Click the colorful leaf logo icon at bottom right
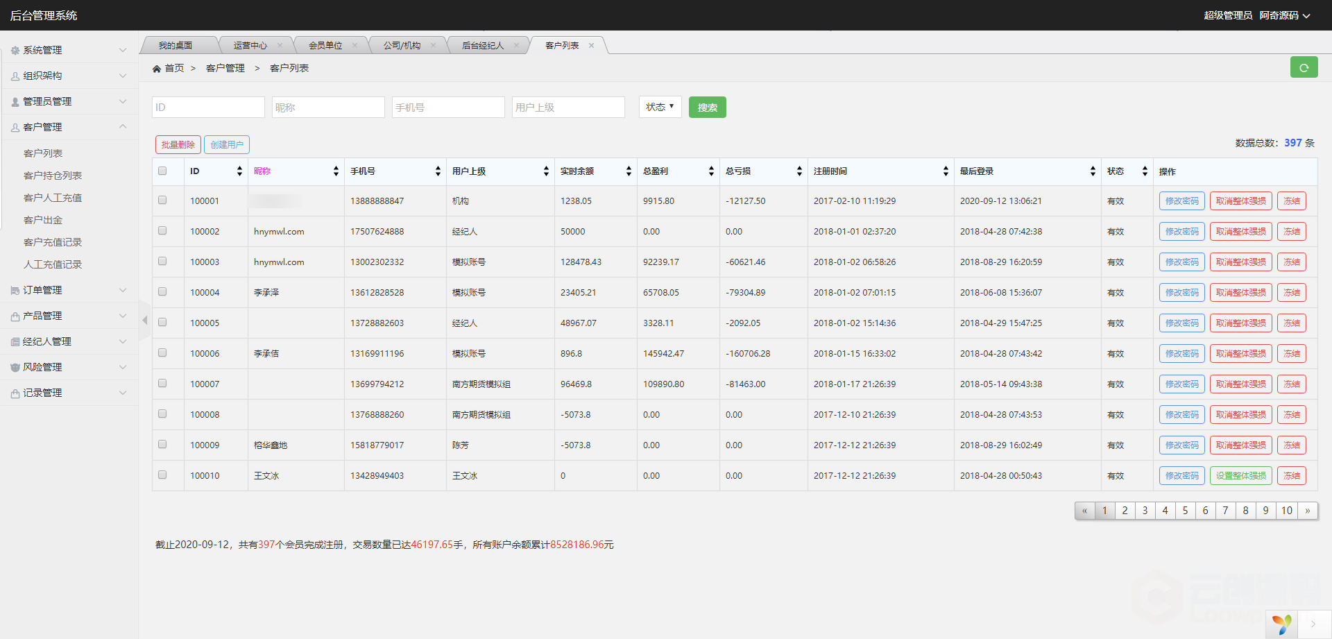Image resolution: width=1332 pixels, height=639 pixels. coord(1282,624)
